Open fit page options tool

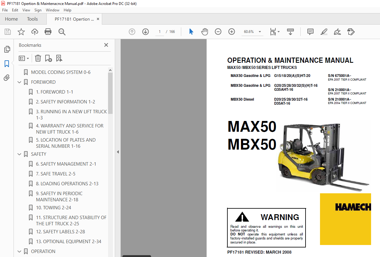pos(274,32)
